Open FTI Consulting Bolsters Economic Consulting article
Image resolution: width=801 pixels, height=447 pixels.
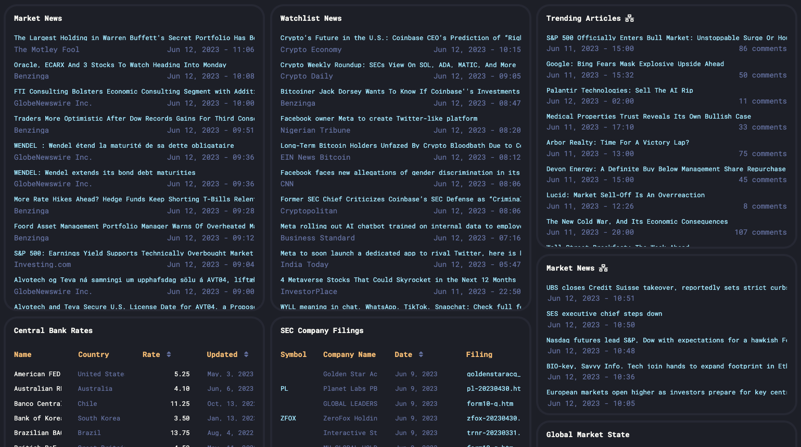click(x=134, y=92)
